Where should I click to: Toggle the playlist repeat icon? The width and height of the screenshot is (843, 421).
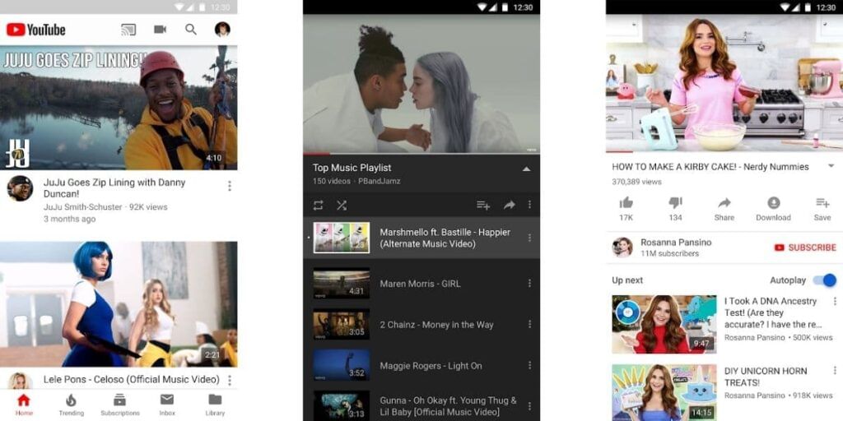(319, 205)
